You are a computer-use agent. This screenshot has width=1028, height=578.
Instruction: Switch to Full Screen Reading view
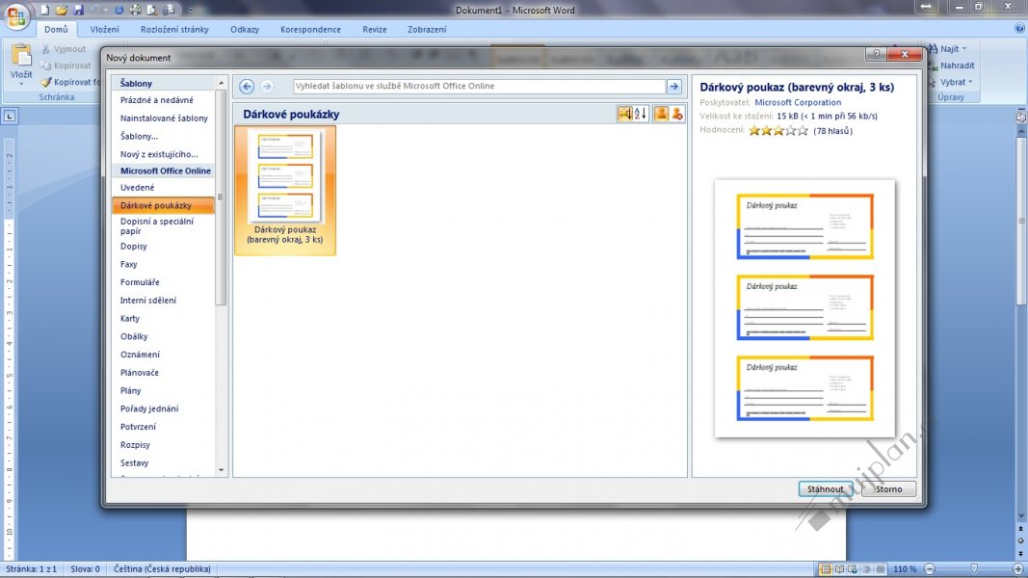[x=839, y=568]
